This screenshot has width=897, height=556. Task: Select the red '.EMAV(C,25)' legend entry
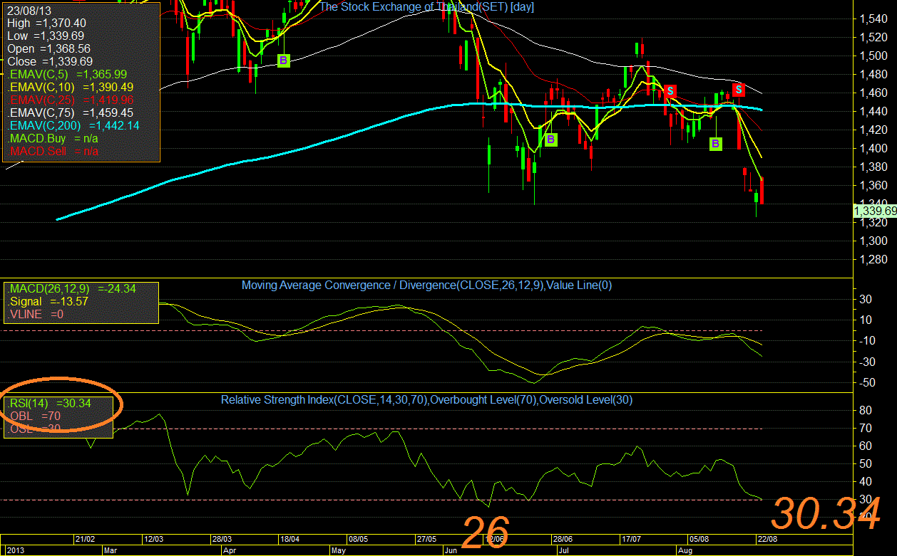coord(71,100)
